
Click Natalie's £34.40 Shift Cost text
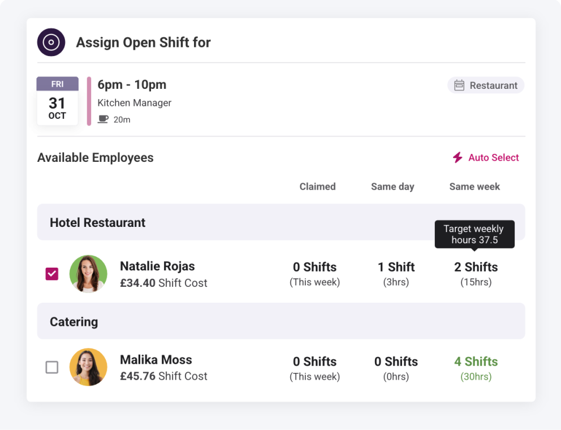click(164, 282)
